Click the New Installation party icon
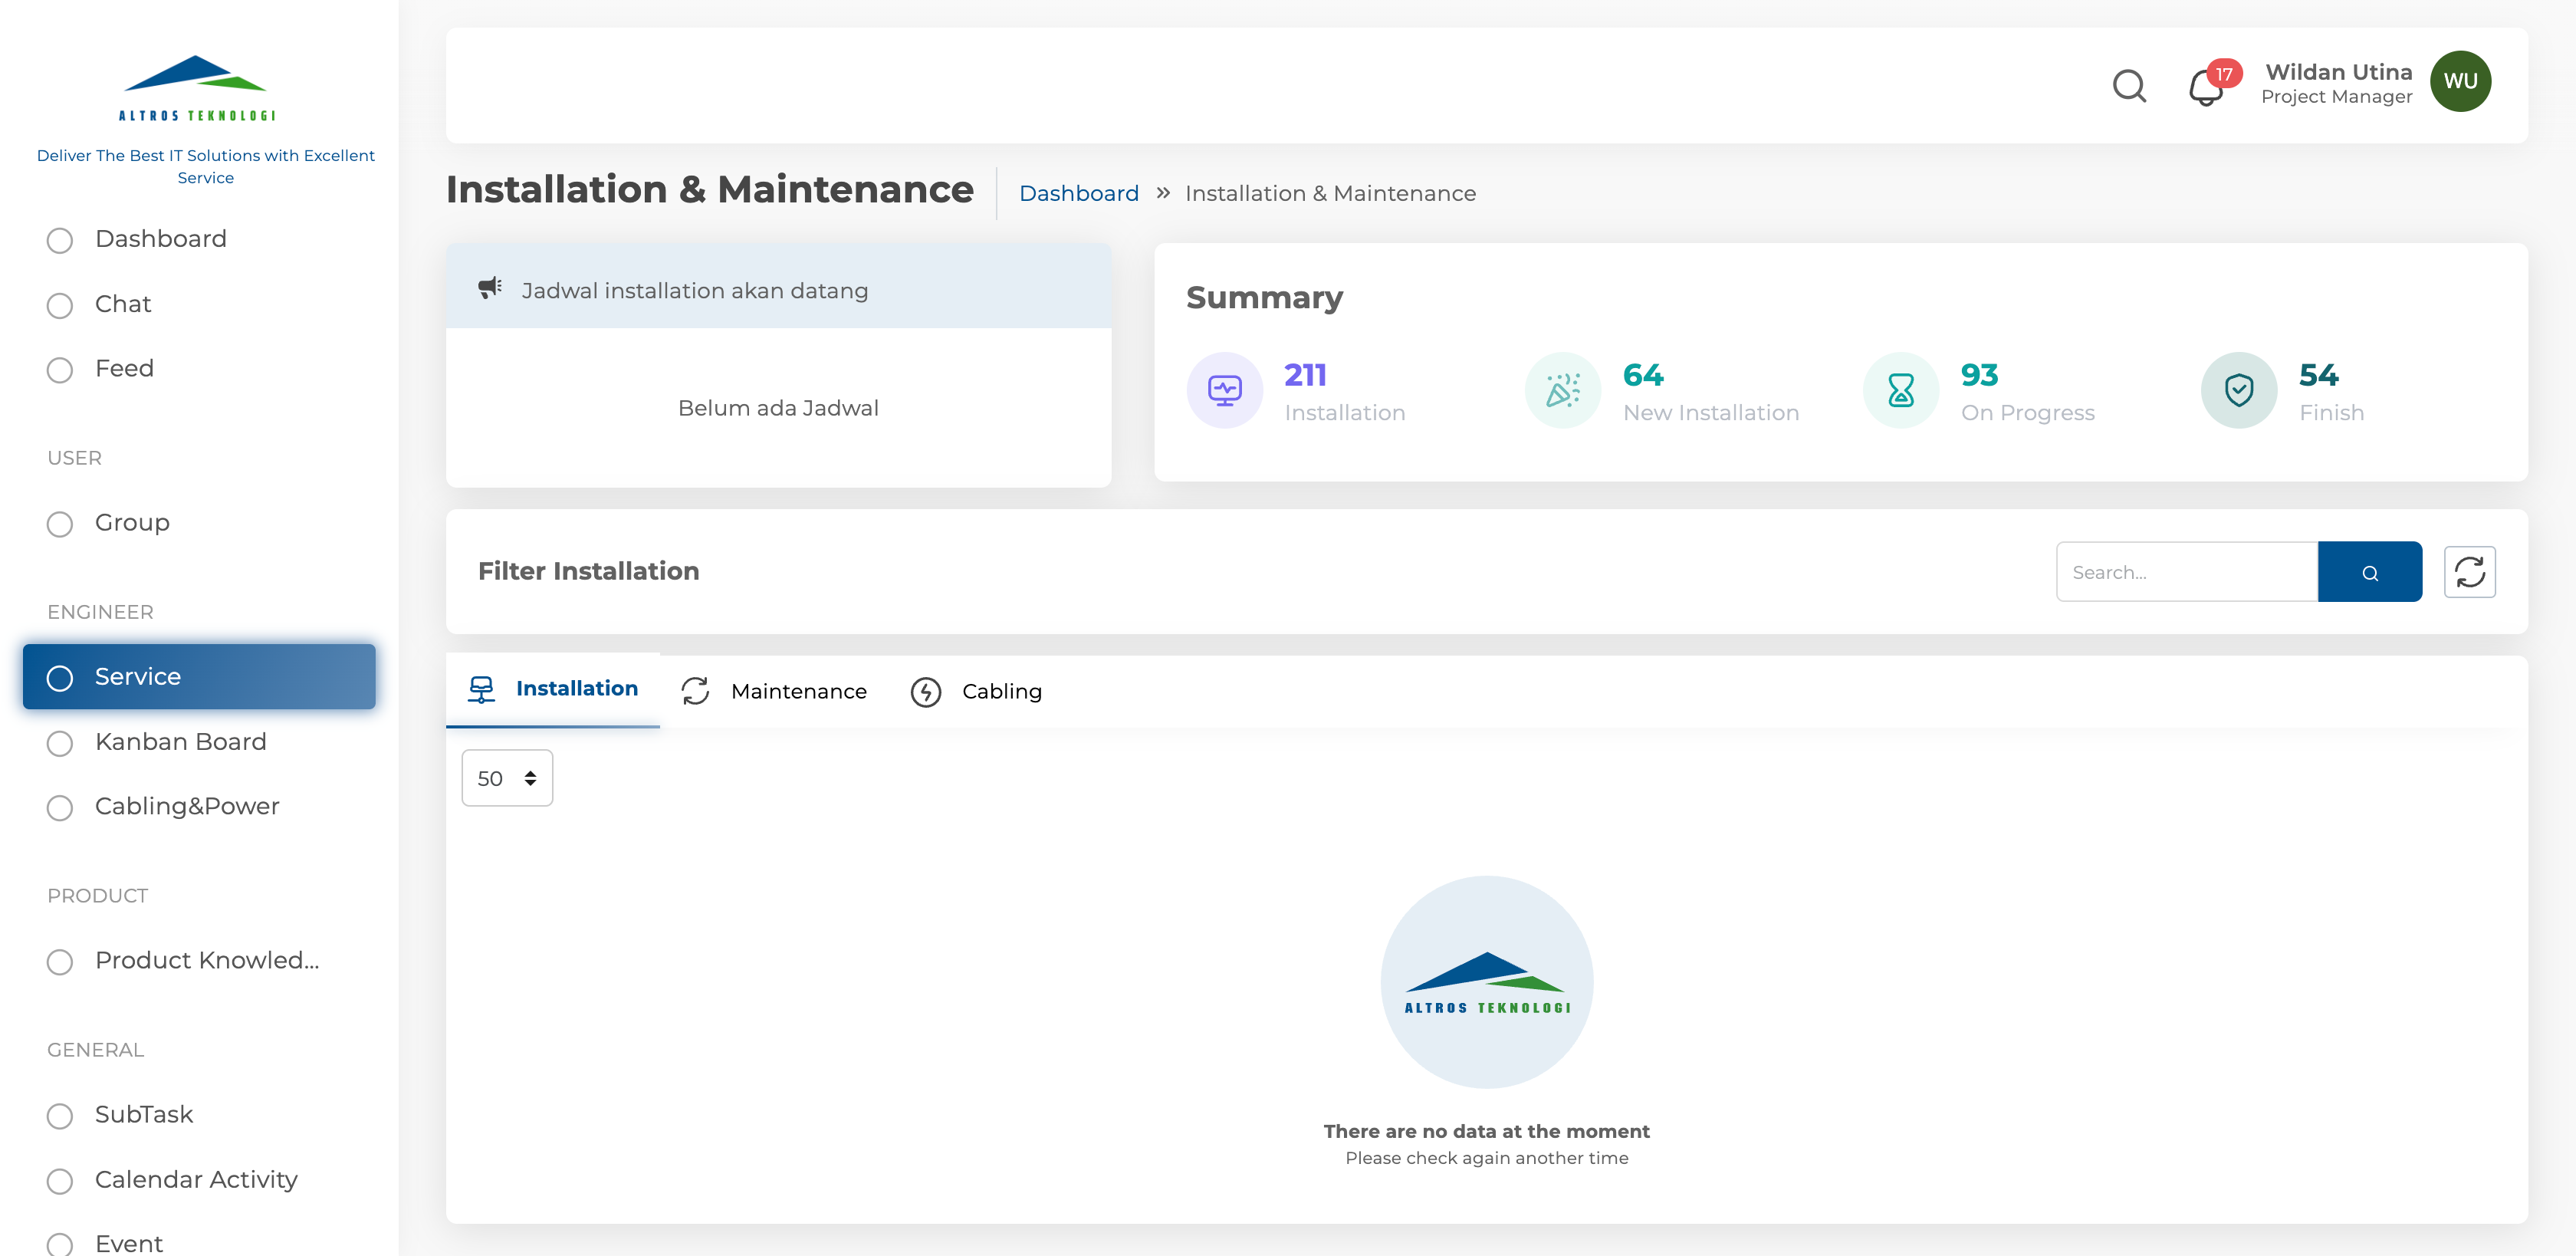This screenshot has width=2576, height=1256. 1562,390
